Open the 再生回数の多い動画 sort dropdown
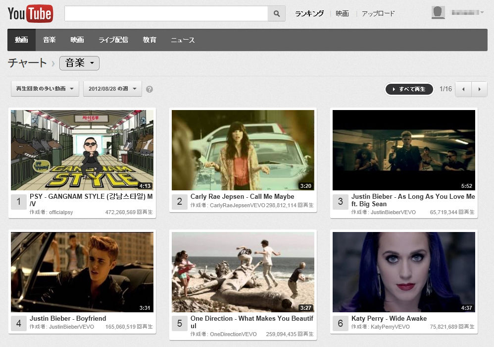Image resolution: width=494 pixels, height=347 pixels. (45, 89)
